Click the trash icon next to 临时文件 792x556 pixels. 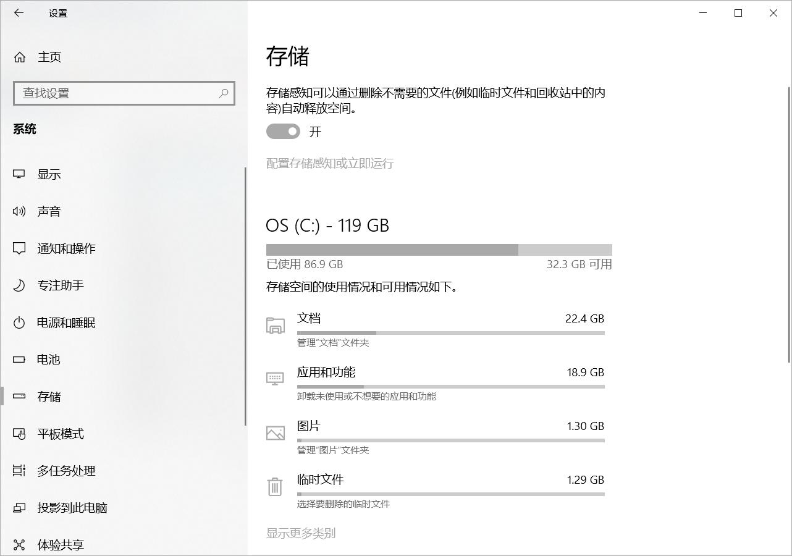(x=275, y=487)
